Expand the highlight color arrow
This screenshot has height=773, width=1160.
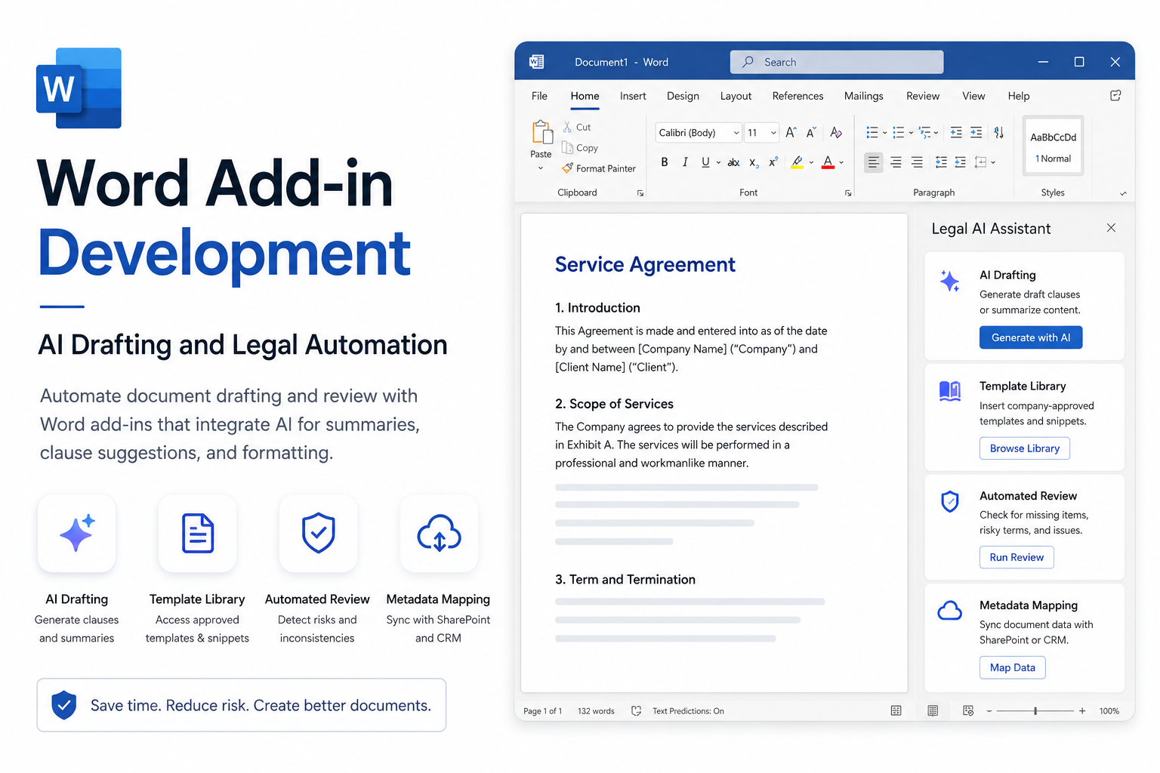click(x=811, y=162)
